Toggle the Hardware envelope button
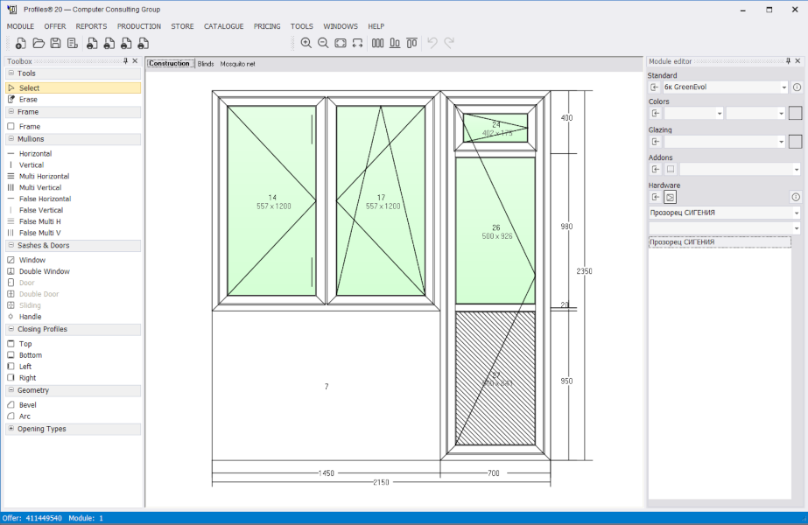This screenshot has width=808, height=525. 670,197
